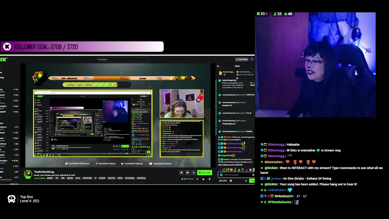Click the 9,550 channel points balance
The image size is (389, 219).
(x=223, y=181)
